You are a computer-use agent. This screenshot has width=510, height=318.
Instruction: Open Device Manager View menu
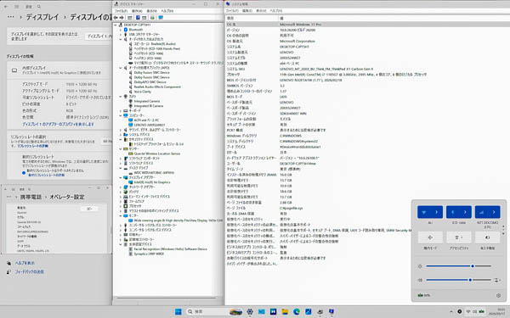[x=152, y=11]
